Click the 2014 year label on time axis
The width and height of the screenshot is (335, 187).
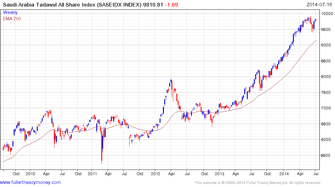284,174
